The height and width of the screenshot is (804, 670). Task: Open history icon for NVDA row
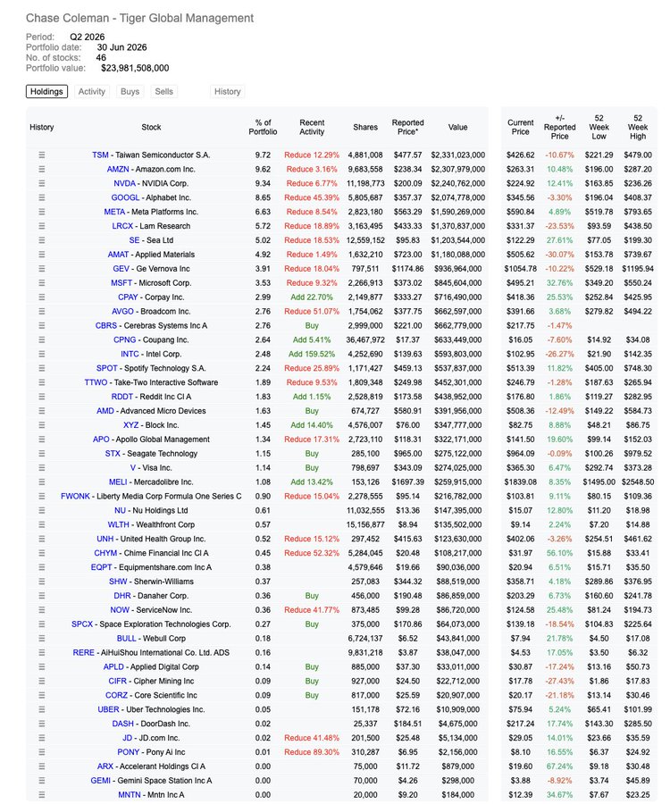click(x=41, y=183)
